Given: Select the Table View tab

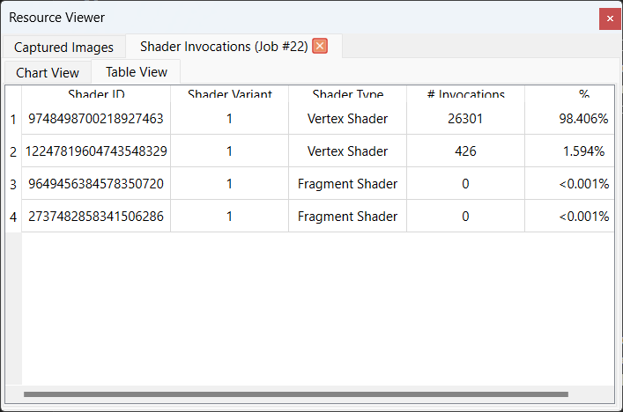Looking at the screenshot, I should pyautogui.click(x=136, y=72).
